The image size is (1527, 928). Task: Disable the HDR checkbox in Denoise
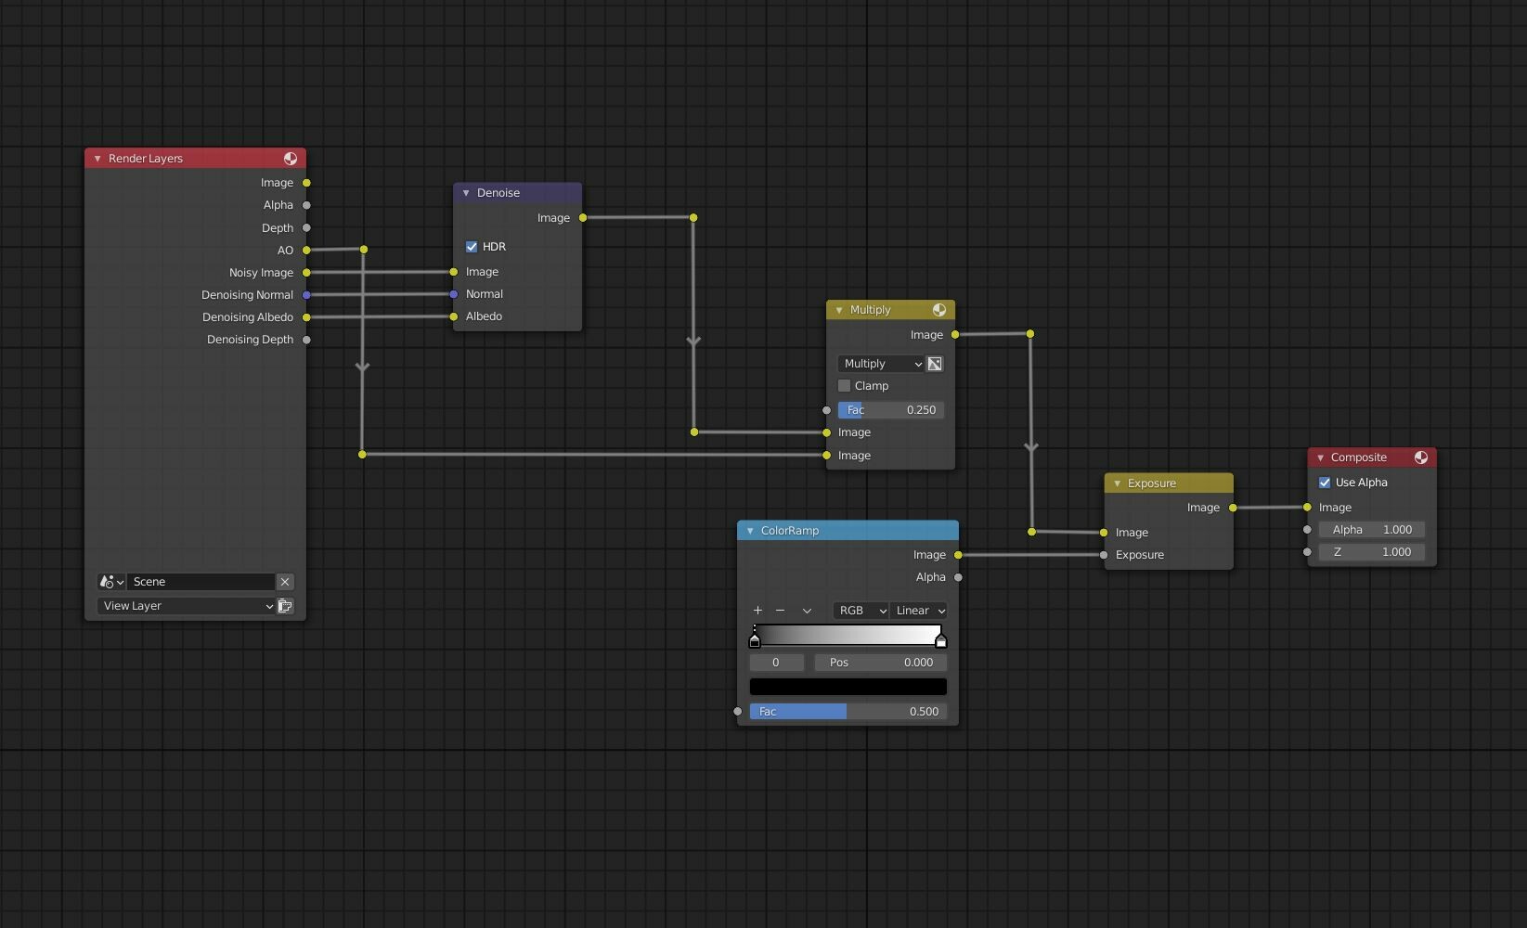click(x=472, y=247)
